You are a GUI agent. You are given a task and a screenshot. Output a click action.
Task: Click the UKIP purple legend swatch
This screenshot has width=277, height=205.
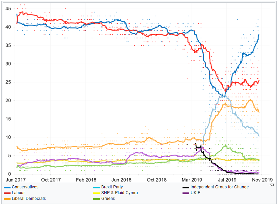click(x=186, y=193)
